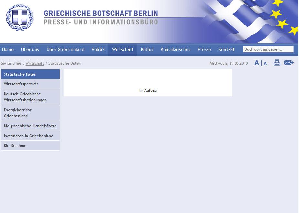This screenshot has width=299, height=213.
Task: Print the page using the printer icon
Action: 277,63
